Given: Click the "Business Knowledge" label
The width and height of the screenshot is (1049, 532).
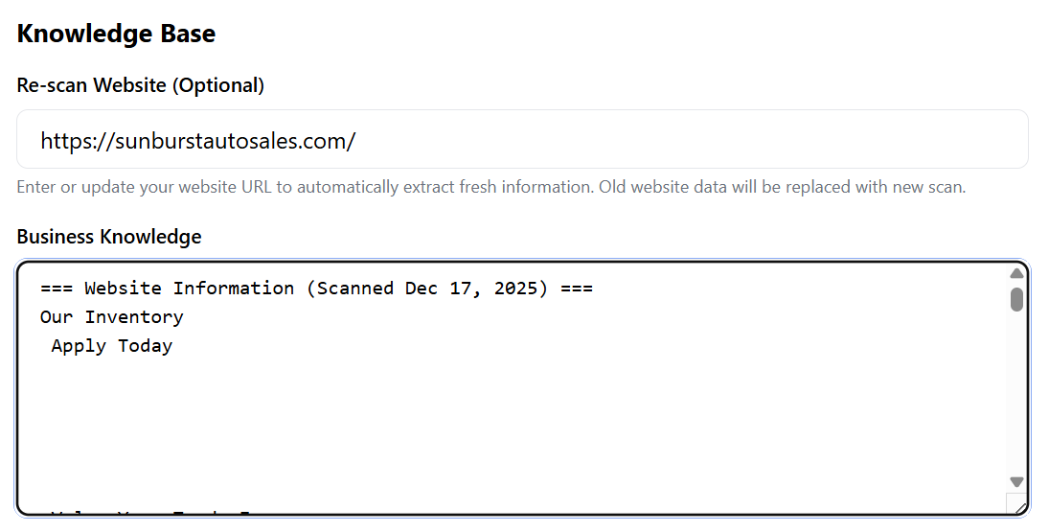Looking at the screenshot, I should click(x=109, y=237).
